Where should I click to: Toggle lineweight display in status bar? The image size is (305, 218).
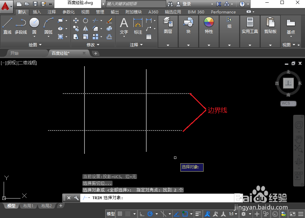(198, 214)
